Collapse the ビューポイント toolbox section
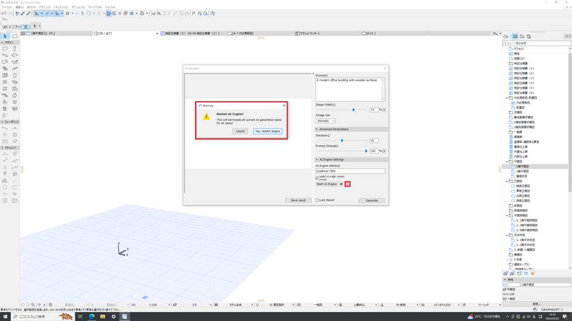This screenshot has height=321, width=572. click(x=2, y=122)
